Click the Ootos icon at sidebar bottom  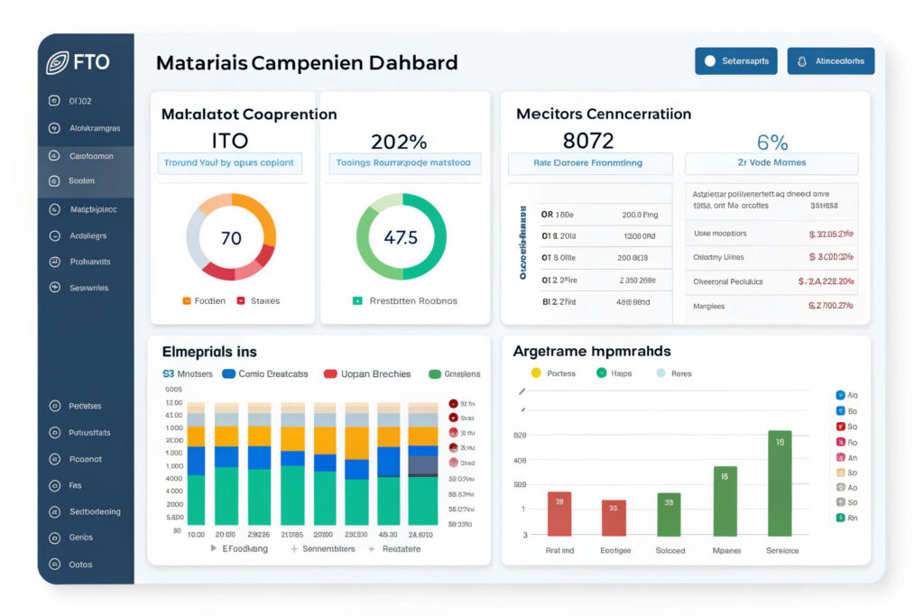pyautogui.click(x=54, y=565)
